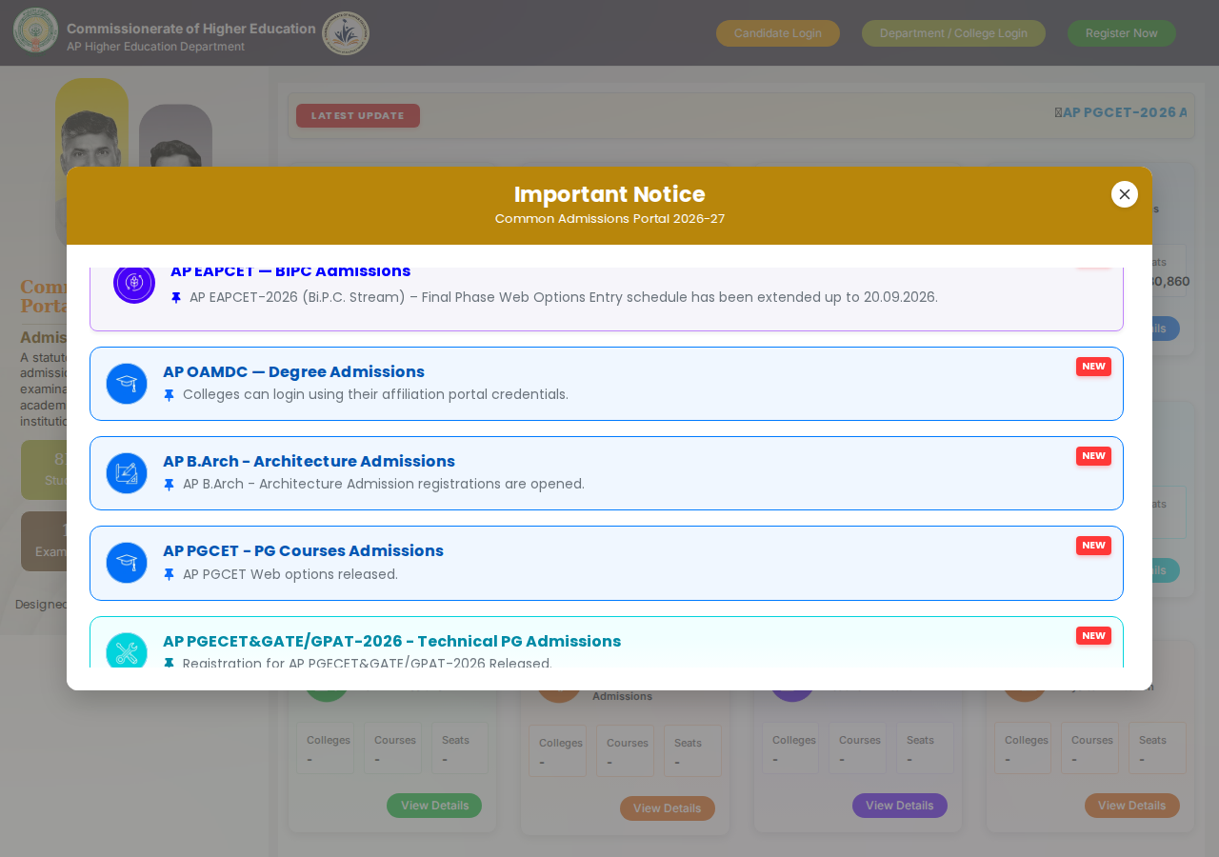
Task: Click the EAPCET Final Phase Web Options extension text
Action: coord(564,298)
